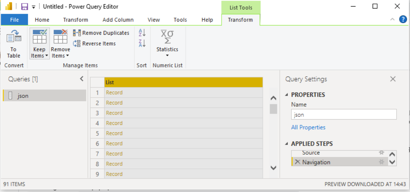The width and height of the screenshot is (410, 192).
Task: Open the Remove Items dropdown
Action: pos(60,44)
